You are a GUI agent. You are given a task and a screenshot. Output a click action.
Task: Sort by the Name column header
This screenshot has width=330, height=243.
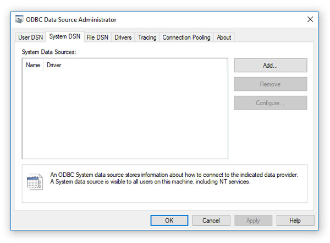(33, 65)
